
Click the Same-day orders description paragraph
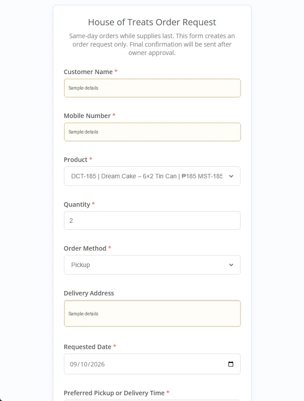pos(152,44)
